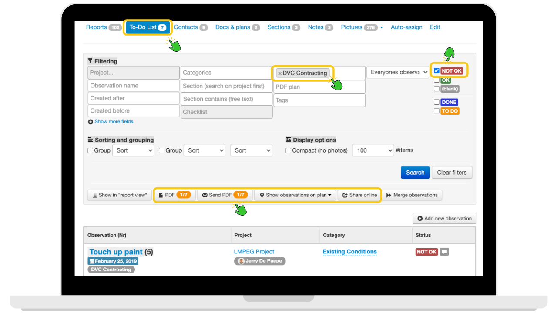Click the plus icon for Show more fields
This screenshot has width=557, height=313.
pyautogui.click(x=91, y=122)
